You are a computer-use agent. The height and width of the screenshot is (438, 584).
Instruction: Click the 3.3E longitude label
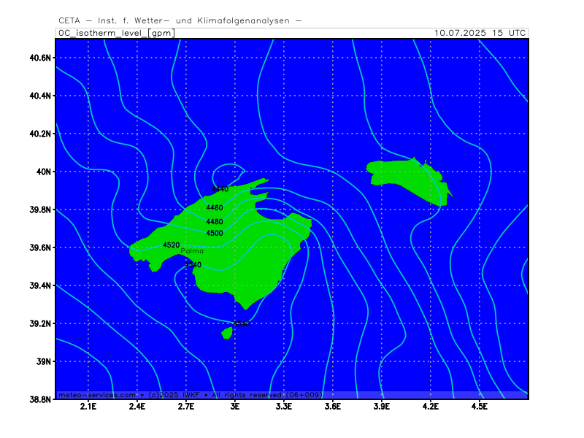[284, 407]
